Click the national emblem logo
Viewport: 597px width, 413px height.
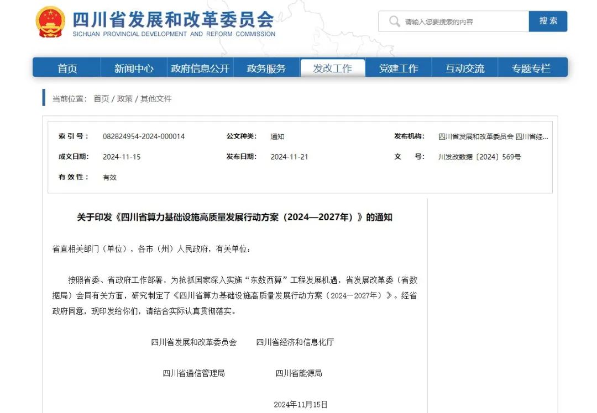coord(50,22)
